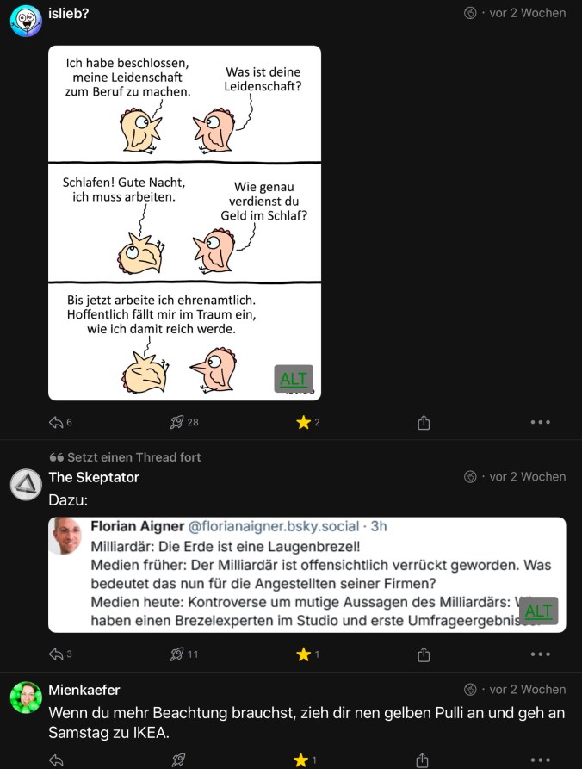Toggle favorite star on Mienkaefer's post
The height and width of the screenshot is (769, 582).
[300, 760]
